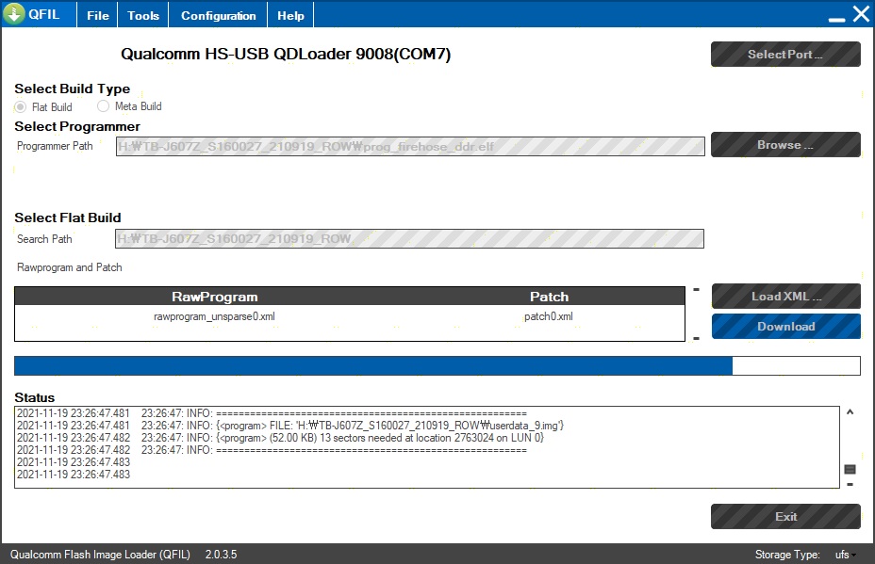The height and width of the screenshot is (564, 875).
Task: Click the Select Port button
Action: point(785,54)
